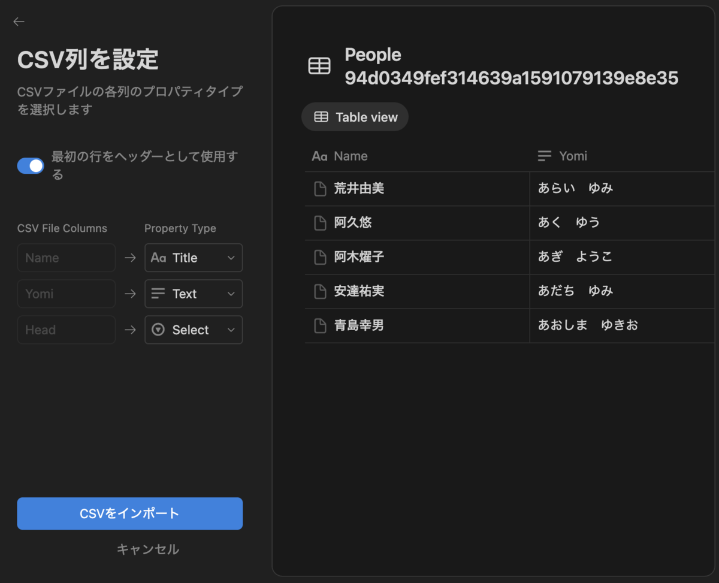Click the page icon next to 安達祐実

[x=321, y=291]
